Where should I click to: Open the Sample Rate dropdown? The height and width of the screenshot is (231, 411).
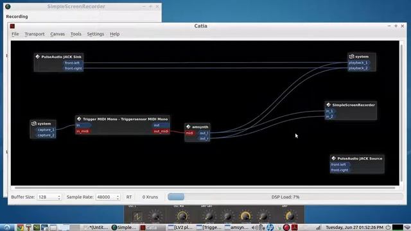pos(108,197)
